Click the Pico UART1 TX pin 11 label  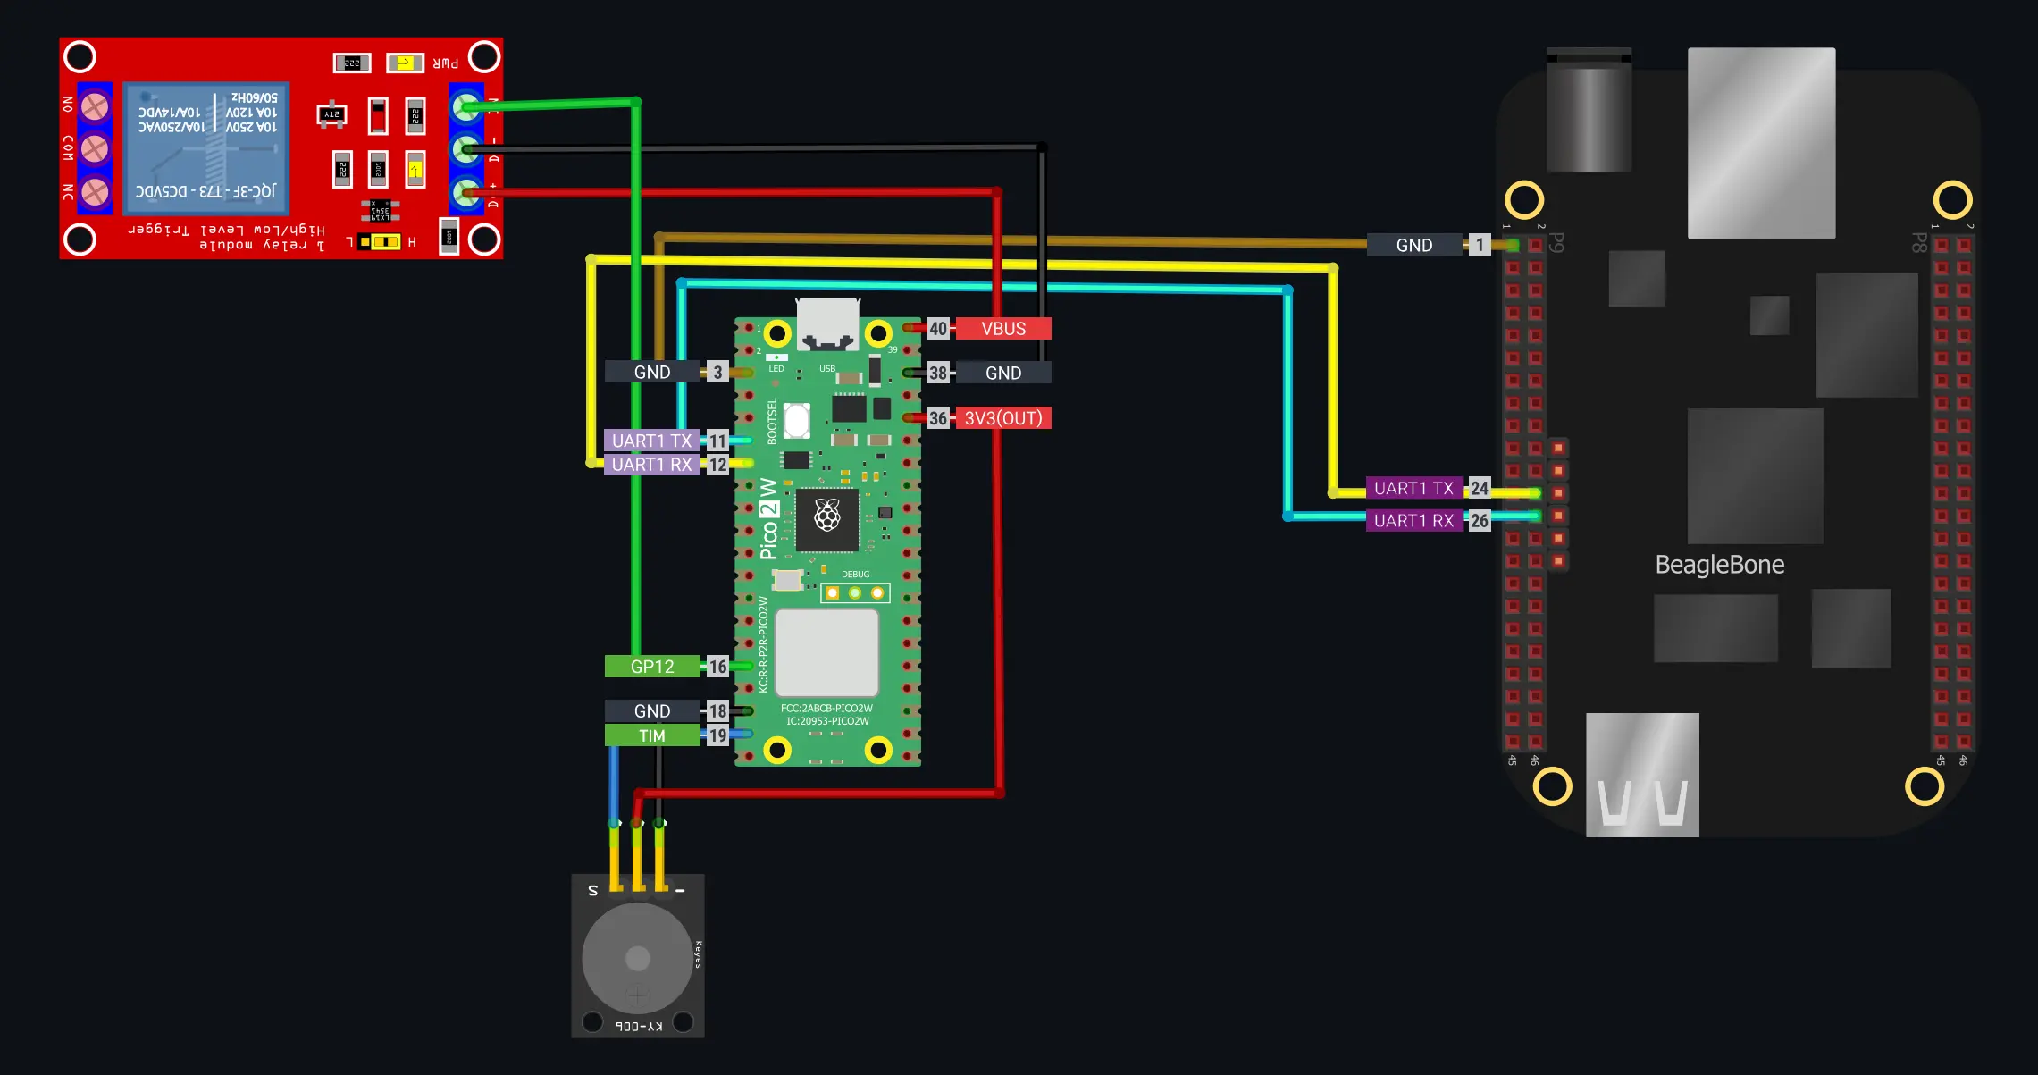point(651,441)
